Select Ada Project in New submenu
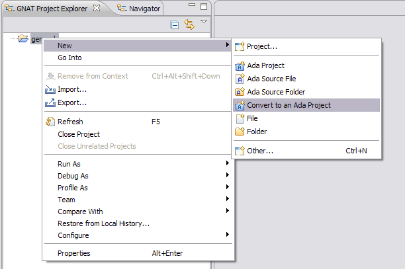405x269 pixels. pos(306,65)
